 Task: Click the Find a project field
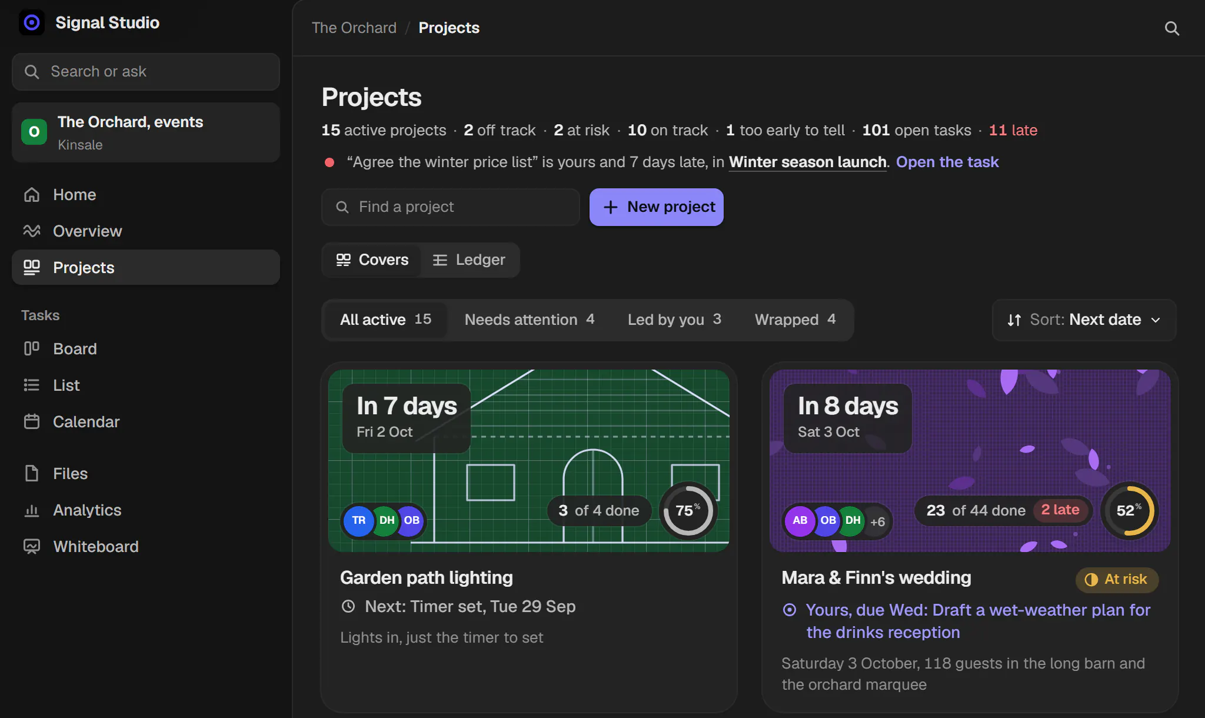(451, 207)
